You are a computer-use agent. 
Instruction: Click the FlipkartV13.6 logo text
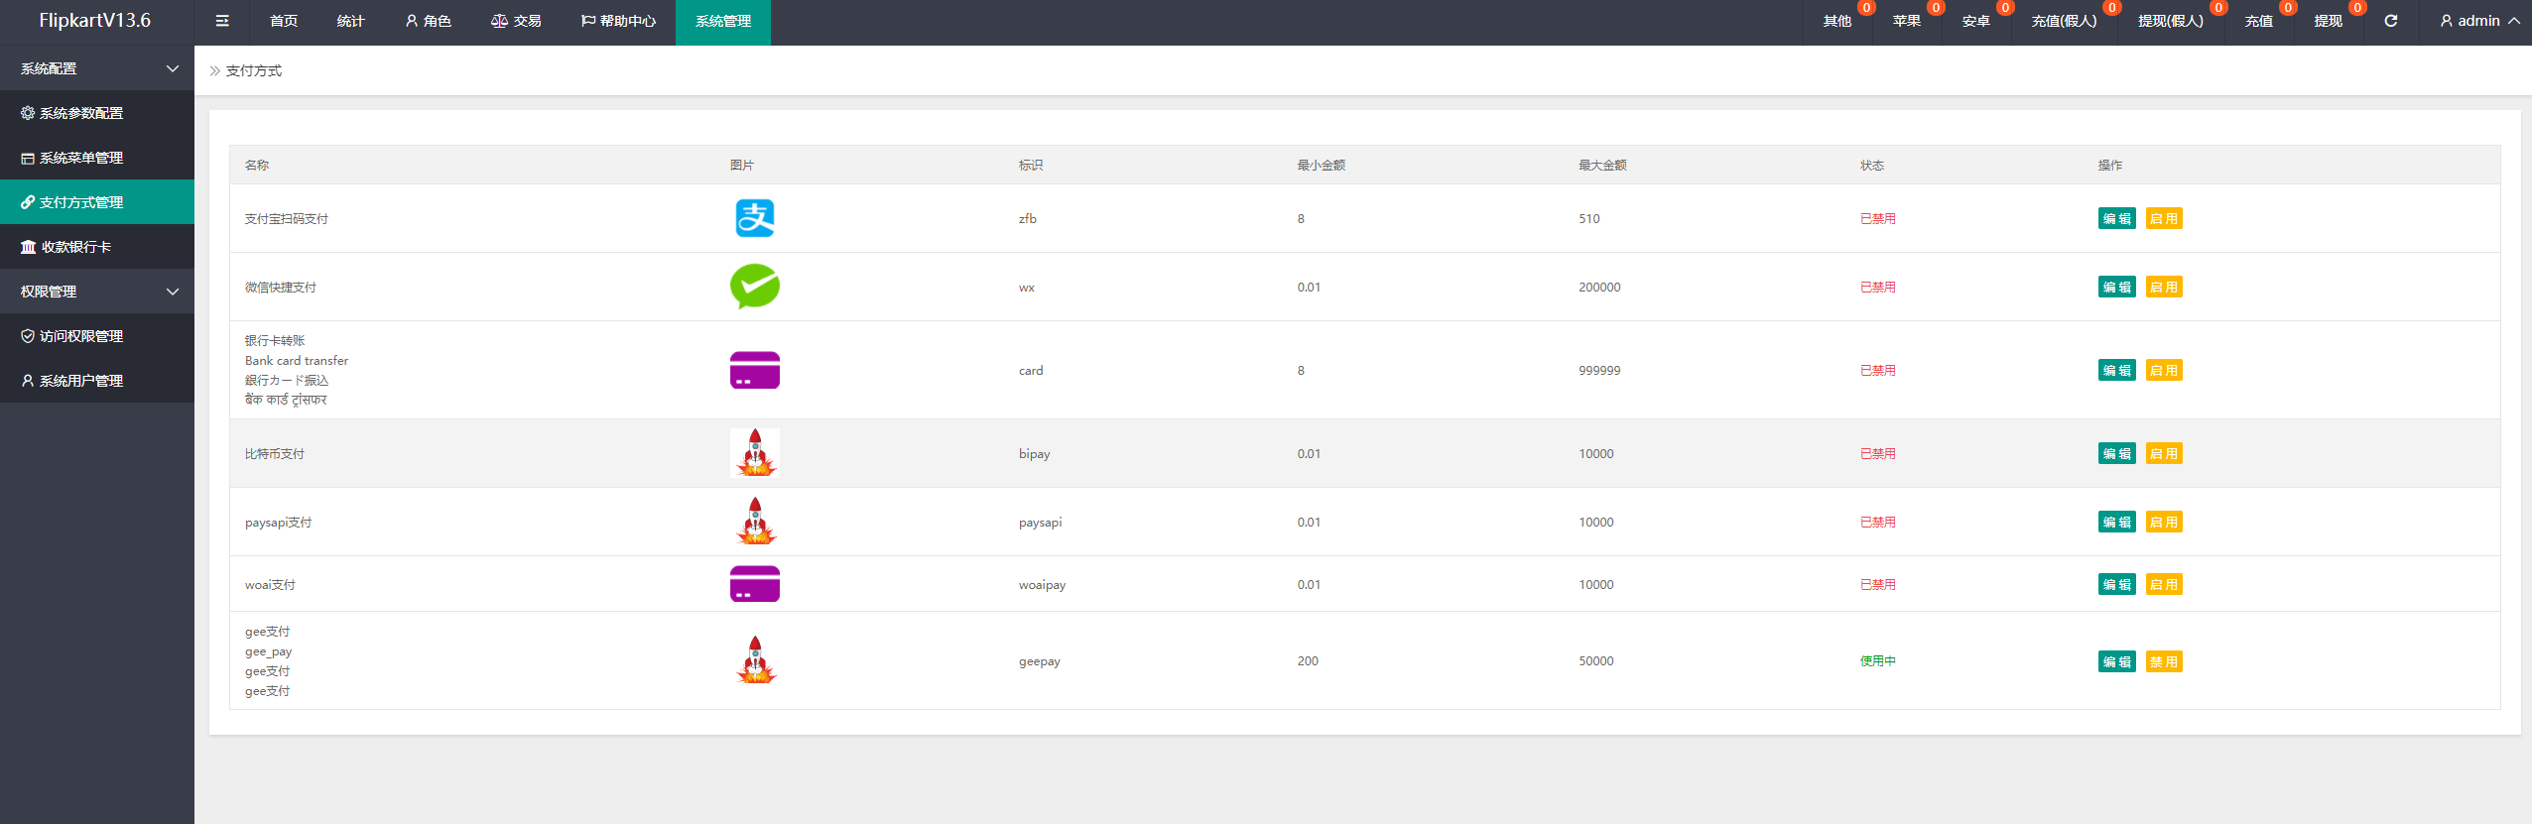[x=95, y=20]
